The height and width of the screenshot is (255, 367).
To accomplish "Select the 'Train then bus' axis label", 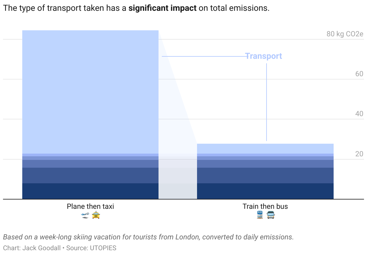I will pyautogui.click(x=265, y=206).
